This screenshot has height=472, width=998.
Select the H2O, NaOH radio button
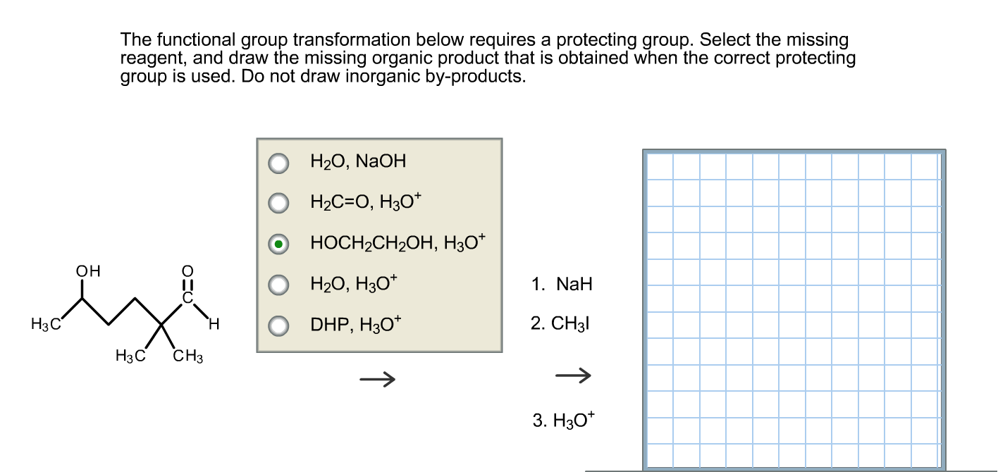tap(279, 162)
